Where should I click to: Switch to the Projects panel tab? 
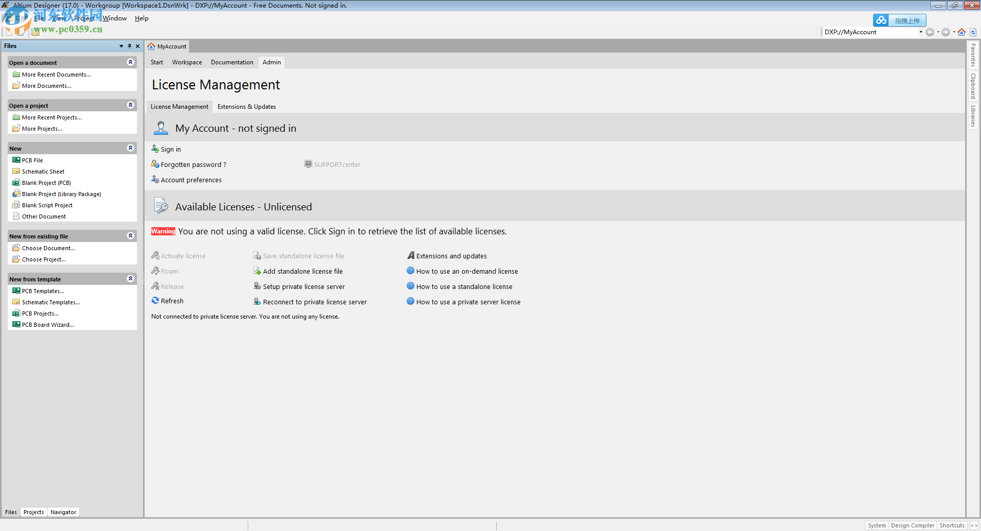34,512
